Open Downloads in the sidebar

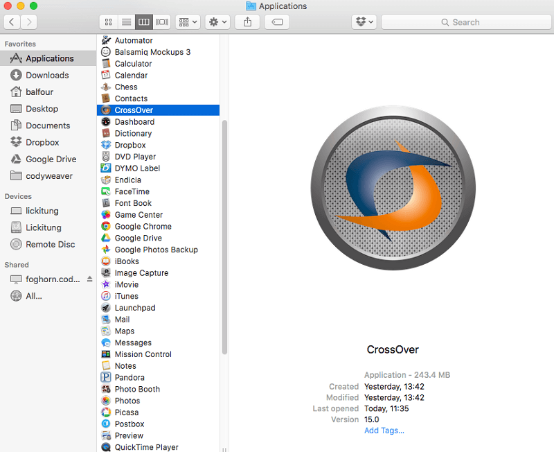tap(47, 75)
